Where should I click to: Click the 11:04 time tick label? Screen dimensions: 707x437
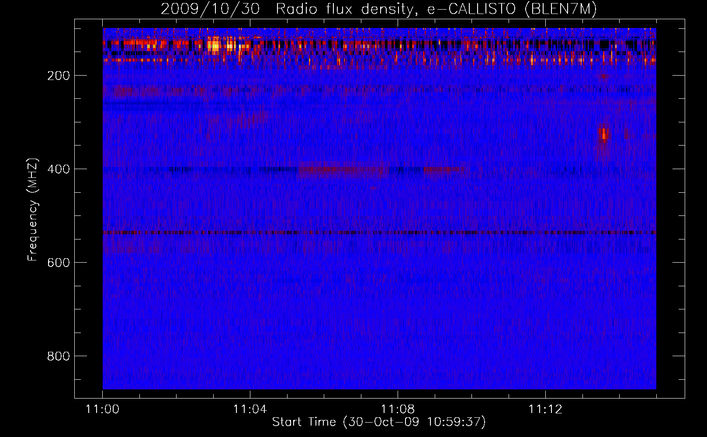tap(250, 409)
